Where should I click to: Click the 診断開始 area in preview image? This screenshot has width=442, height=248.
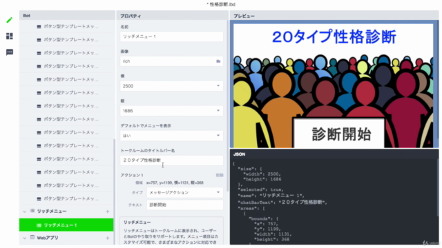click(339, 133)
